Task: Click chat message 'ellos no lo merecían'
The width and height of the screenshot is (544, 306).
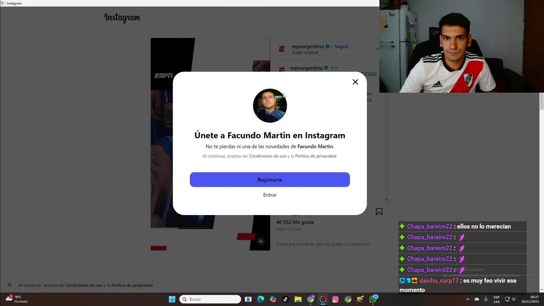Action: pos(484,227)
